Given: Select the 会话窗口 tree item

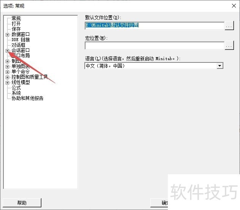Looking at the screenshot, I should pyautogui.click(x=21, y=50).
